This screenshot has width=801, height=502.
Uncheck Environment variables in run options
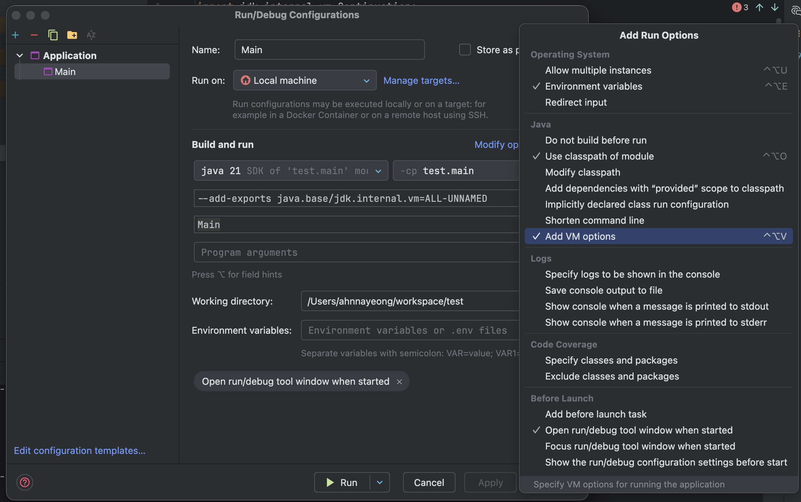(594, 86)
